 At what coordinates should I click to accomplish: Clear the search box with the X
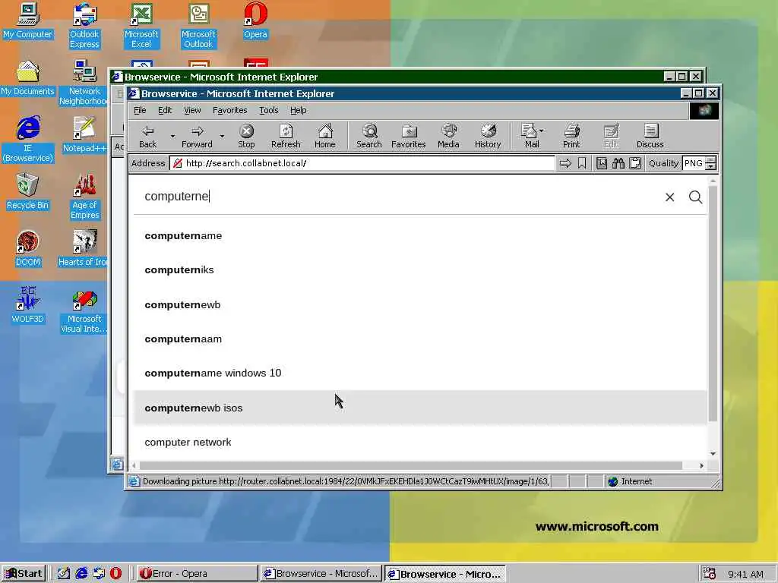click(x=670, y=197)
